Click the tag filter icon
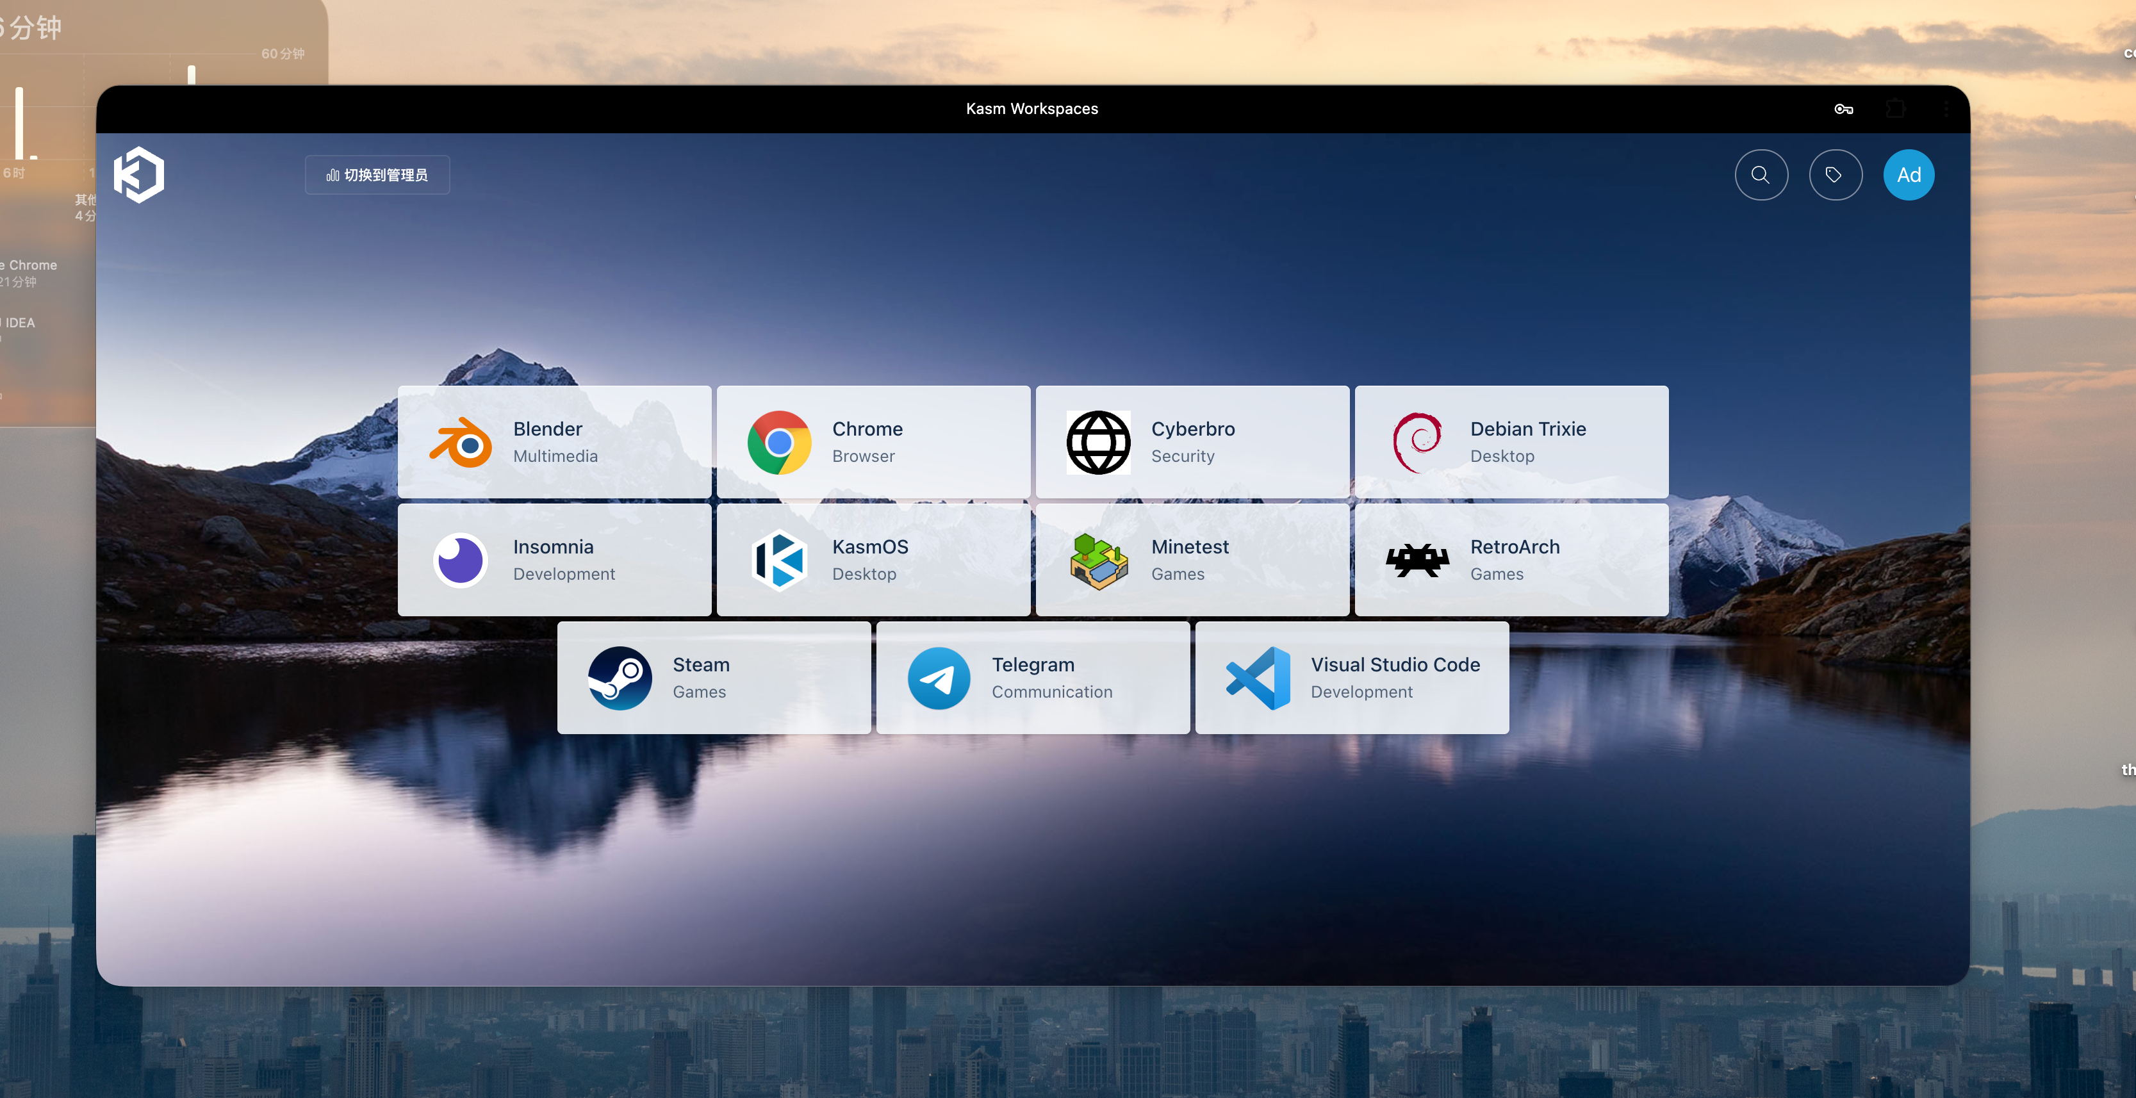Viewport: 2136px width, 1098px height. coord(1834,175)
